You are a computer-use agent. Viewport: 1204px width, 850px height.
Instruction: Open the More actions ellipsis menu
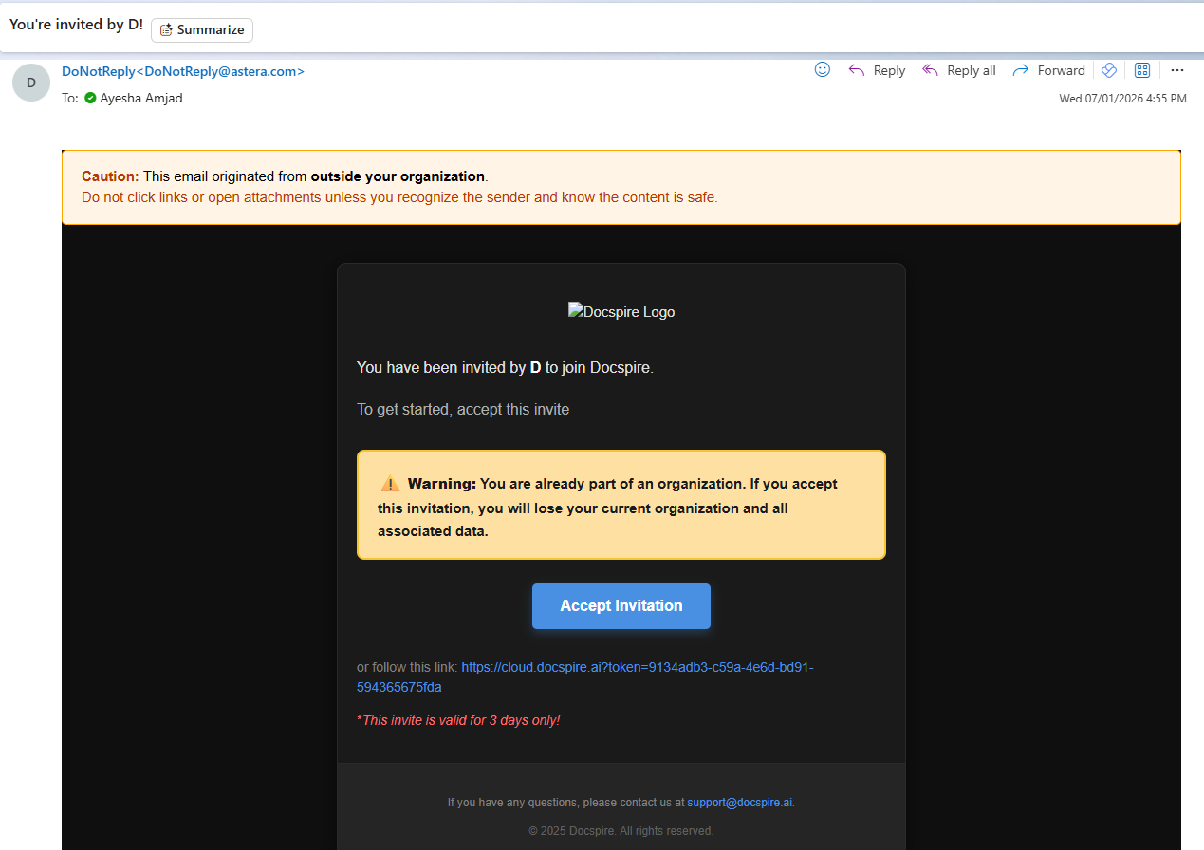1177,70
